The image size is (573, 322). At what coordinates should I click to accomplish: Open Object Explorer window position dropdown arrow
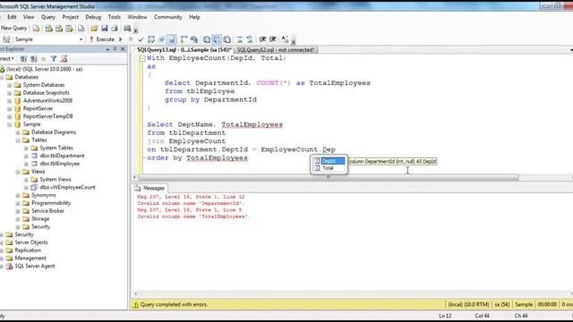click(107, 49)
